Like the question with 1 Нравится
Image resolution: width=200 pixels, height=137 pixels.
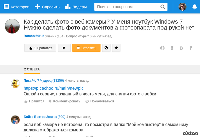click(40, 48)
